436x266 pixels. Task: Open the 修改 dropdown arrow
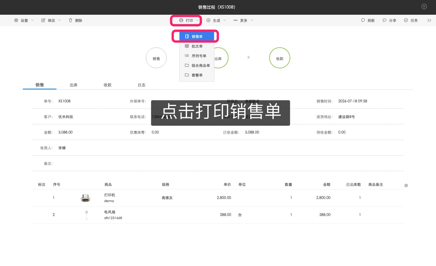coord(59,20)
